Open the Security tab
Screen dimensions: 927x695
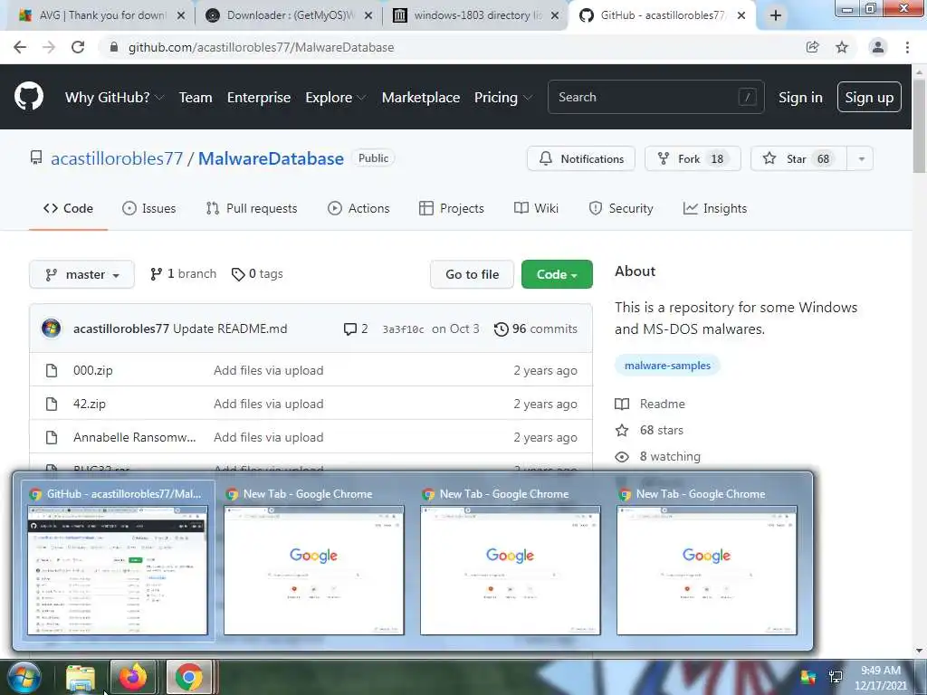621,208
